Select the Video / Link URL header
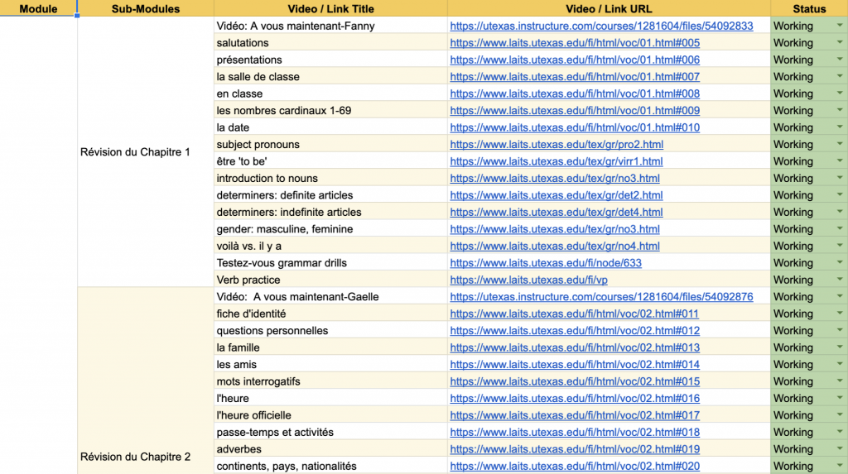The width and height of the screenshot is (848, 474). tap(609, 8)
